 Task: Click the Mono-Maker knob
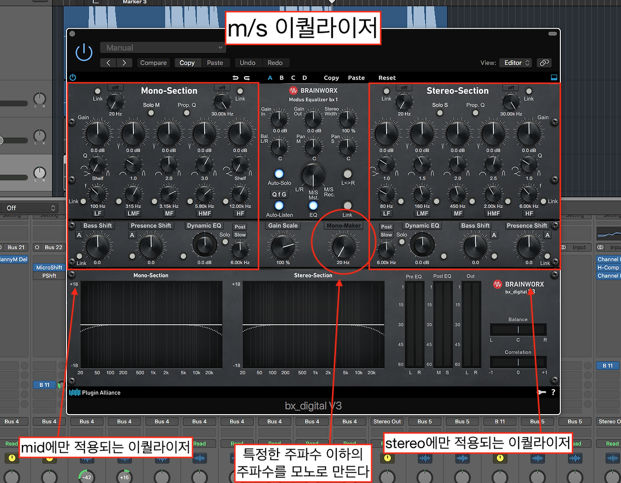point(343,245)
